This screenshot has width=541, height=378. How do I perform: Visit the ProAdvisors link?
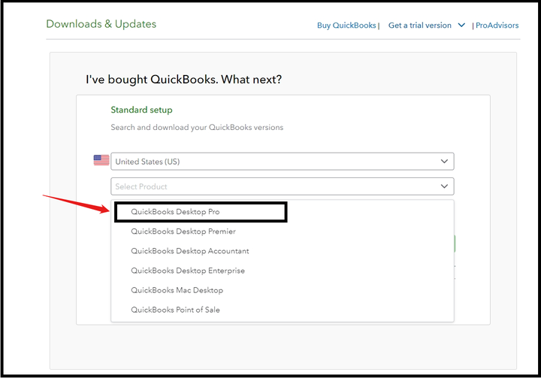pyautogui.click(x=498, y=26)
